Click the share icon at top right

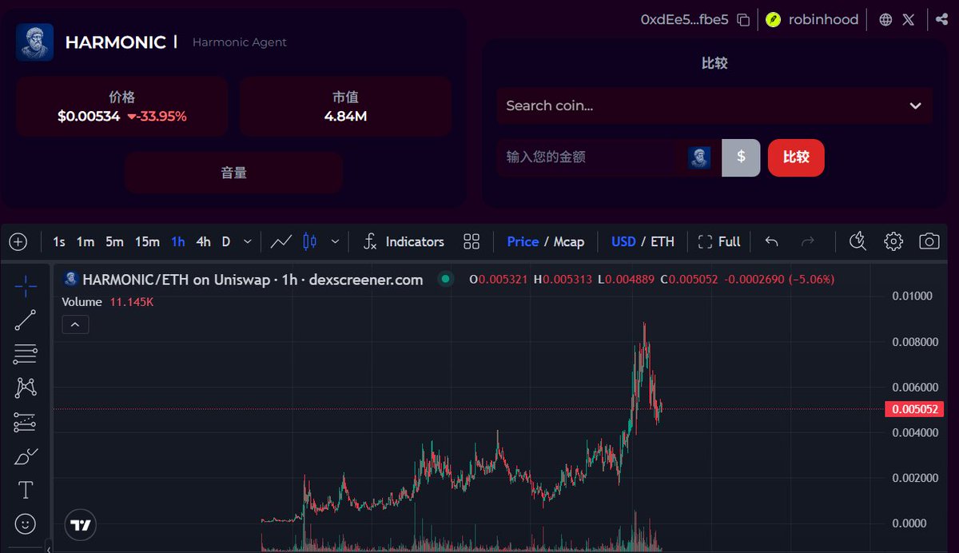coord(941,19)
